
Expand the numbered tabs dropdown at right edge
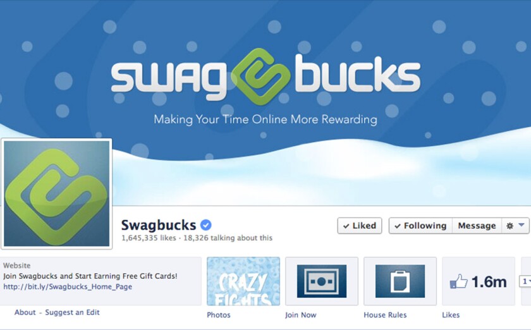click(x=525, y=281)
